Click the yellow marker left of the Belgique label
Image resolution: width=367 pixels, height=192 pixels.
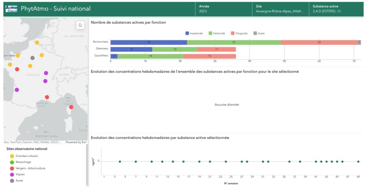point(37,43)
